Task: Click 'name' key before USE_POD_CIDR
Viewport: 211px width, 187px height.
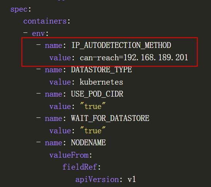Action: tap(54, 94)
